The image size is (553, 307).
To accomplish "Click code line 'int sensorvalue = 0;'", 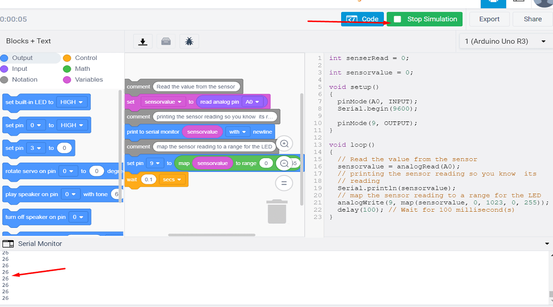I will pyautogui.click(x=371, y=73).
